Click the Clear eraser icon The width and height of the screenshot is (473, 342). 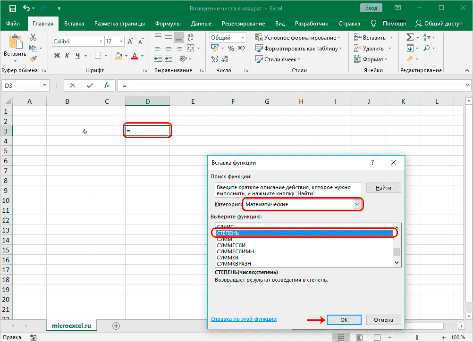pos(409,59)
